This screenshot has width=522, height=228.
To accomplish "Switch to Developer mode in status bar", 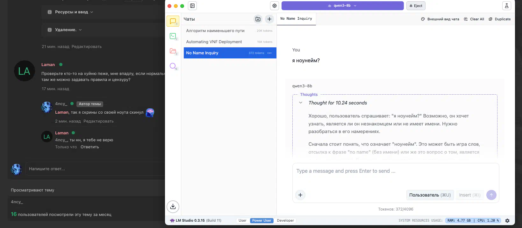I will [x=285, y=220].
